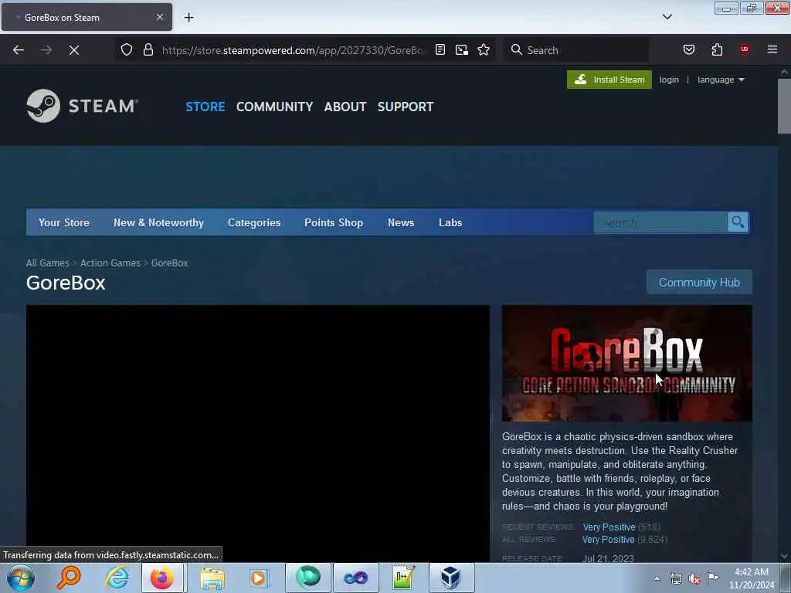
Task: Click the login link
Action: pyautogui.click(x=669, y=80)
